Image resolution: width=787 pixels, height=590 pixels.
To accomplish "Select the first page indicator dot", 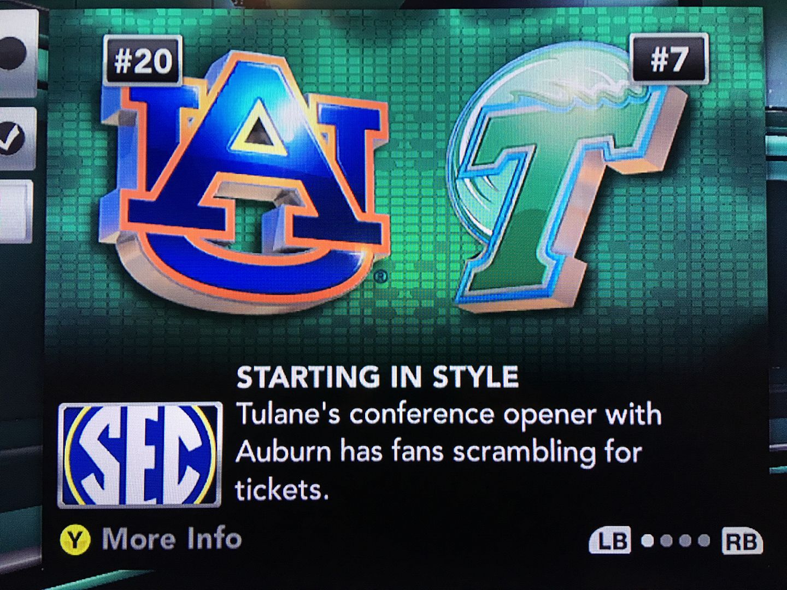I will [x=648, y=541].
